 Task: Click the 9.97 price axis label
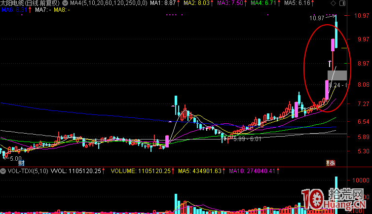[364, 39]
